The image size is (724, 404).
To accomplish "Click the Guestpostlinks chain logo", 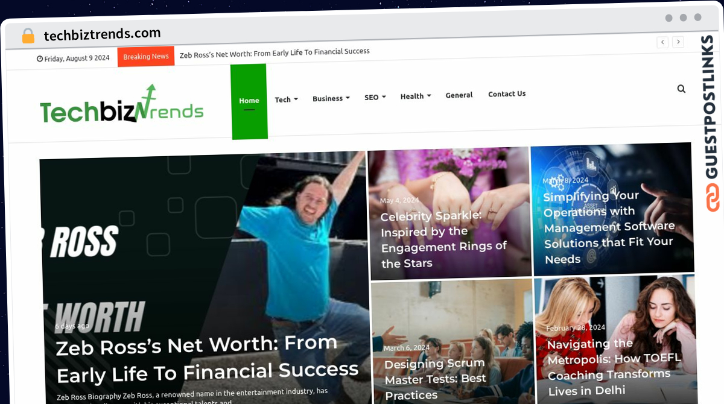I will point(713,198).
